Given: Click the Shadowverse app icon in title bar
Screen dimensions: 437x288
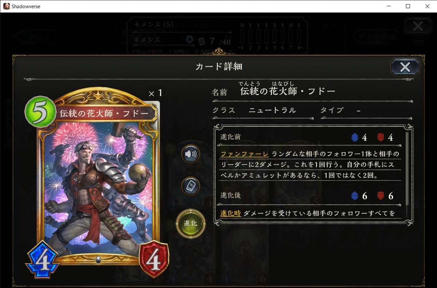Looking at the screenshot, I should (x=6, y=6).
